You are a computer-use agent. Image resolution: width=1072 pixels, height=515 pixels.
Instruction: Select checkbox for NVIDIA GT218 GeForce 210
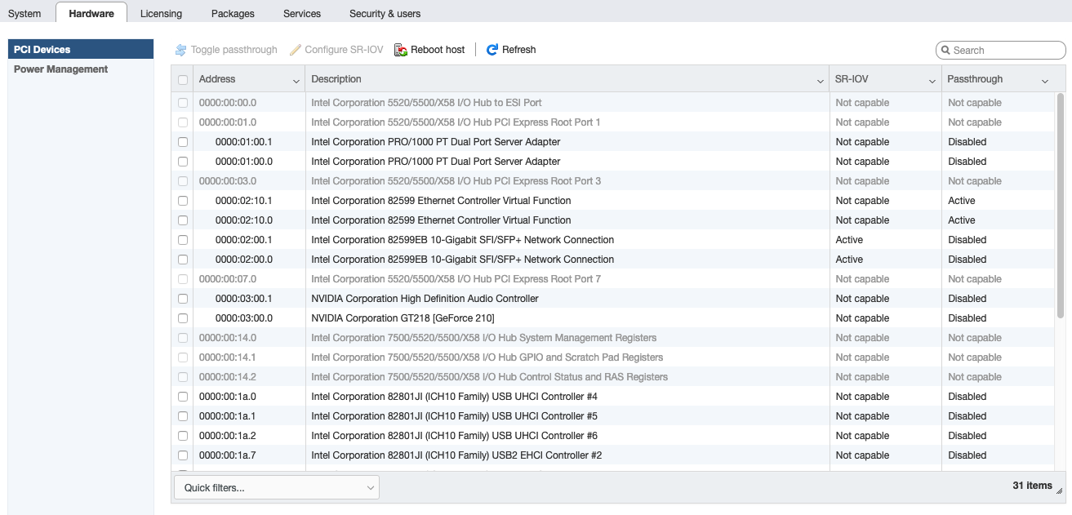183,318
